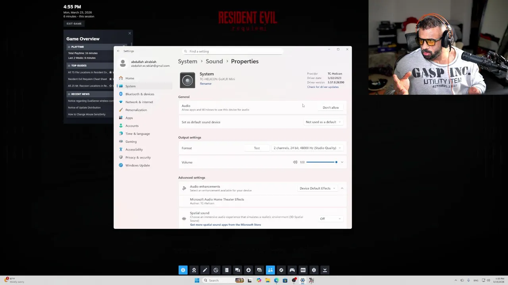This screenshot has height=285, width=508.
Task: Collapse the Audio enhancements section chevron
Action: [342, 188]
